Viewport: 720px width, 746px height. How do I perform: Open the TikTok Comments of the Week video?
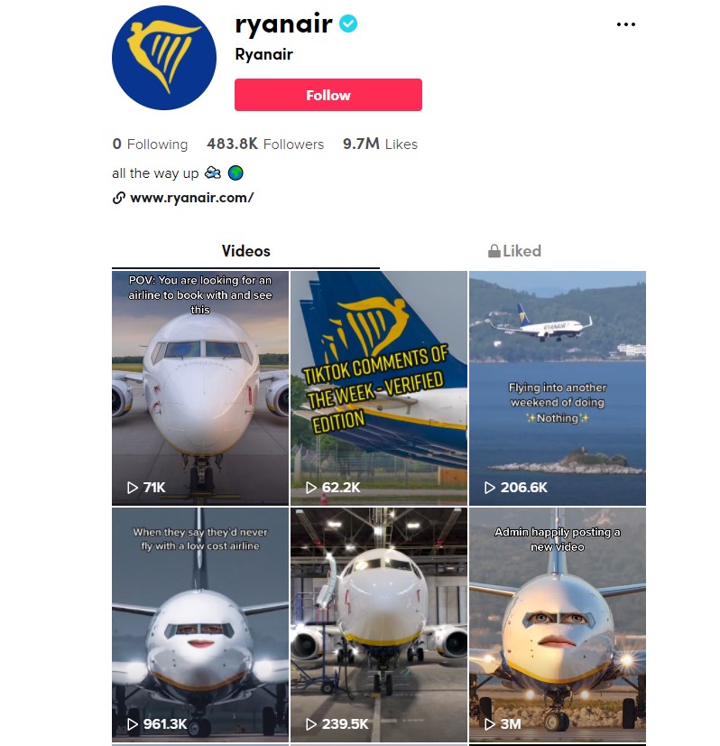coord(378,387)
